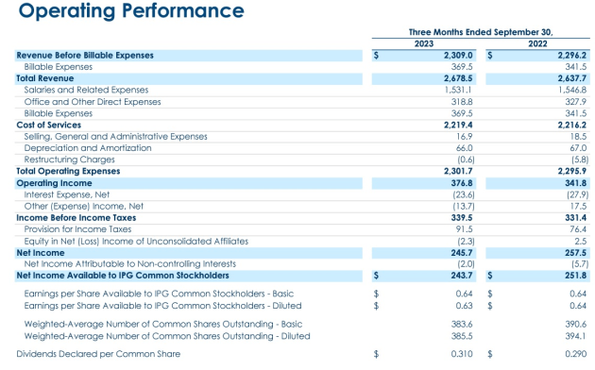The image size is (595, 370).
Task: Select 'Equity in Net (Loss) Income' affiliates label
Action: [136, 242]
